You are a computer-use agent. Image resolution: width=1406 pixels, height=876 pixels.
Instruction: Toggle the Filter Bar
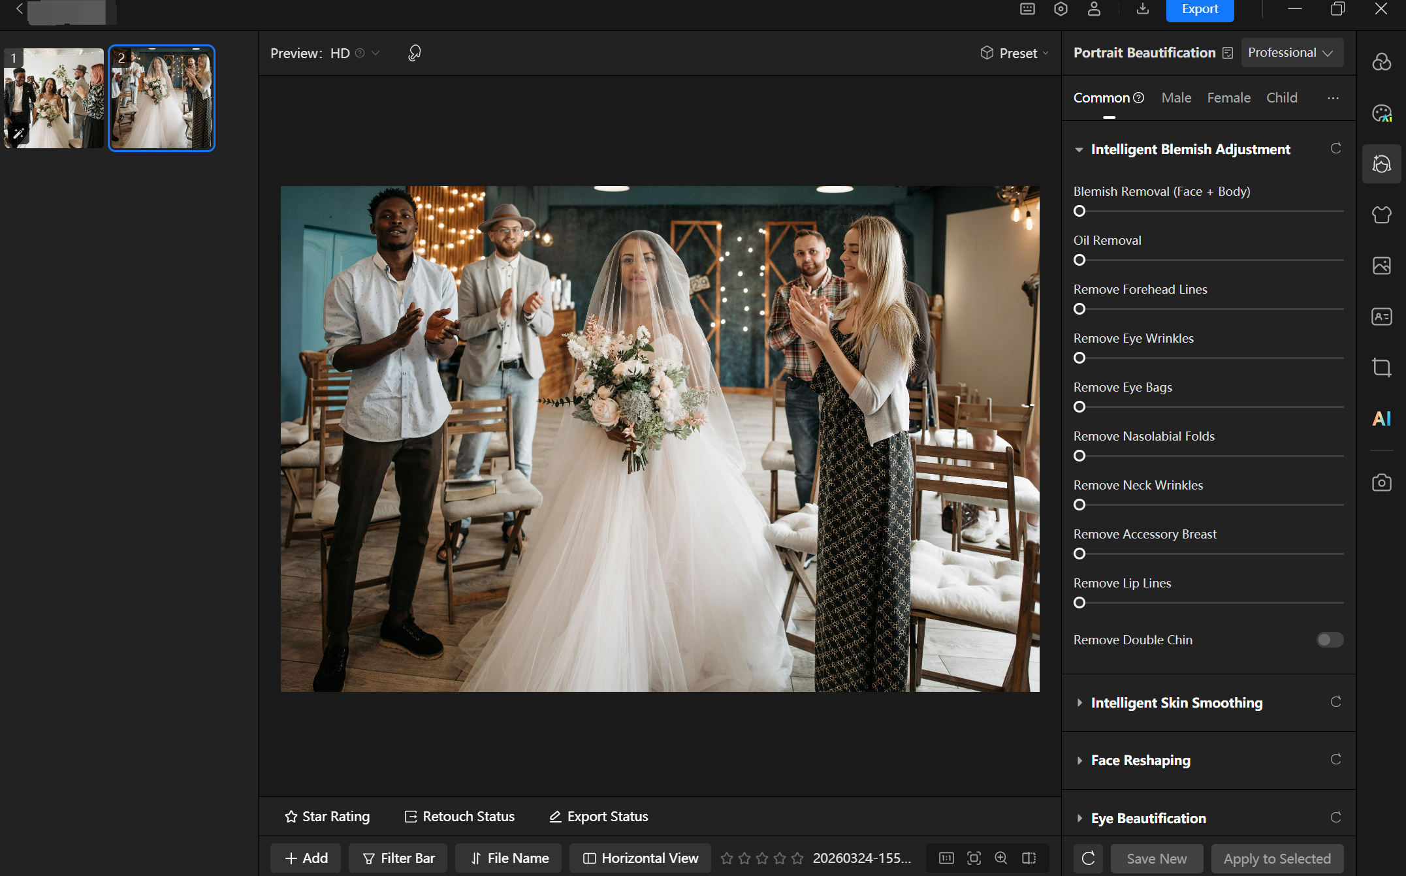point(398,858)
